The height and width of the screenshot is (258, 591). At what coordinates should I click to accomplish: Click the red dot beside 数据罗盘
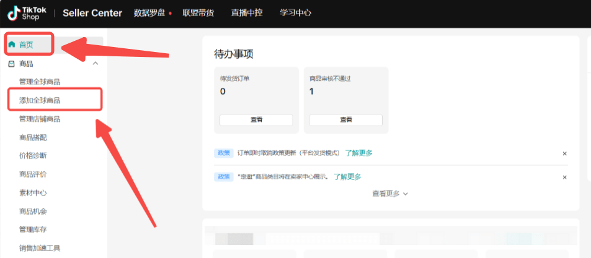pyautogui.click(x=171, y=14)
